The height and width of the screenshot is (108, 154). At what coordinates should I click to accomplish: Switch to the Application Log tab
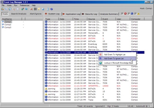73,14
